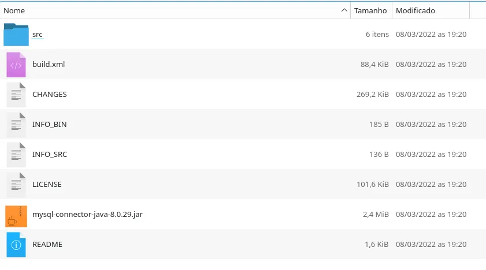Click the modified date in INFO_SRC row
This screenshot has height=270, width=486.
[431, 155]
